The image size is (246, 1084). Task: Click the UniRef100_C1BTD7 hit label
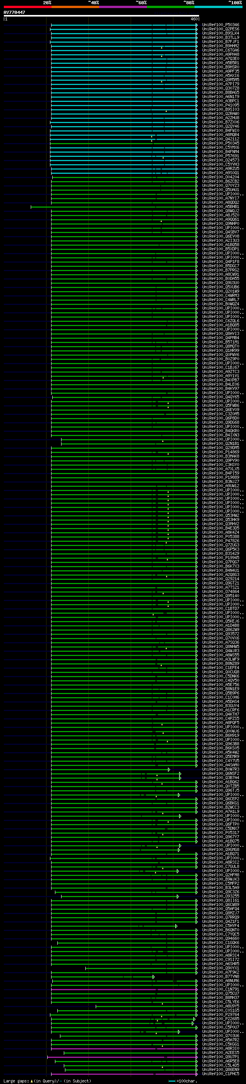pos(220,608)
